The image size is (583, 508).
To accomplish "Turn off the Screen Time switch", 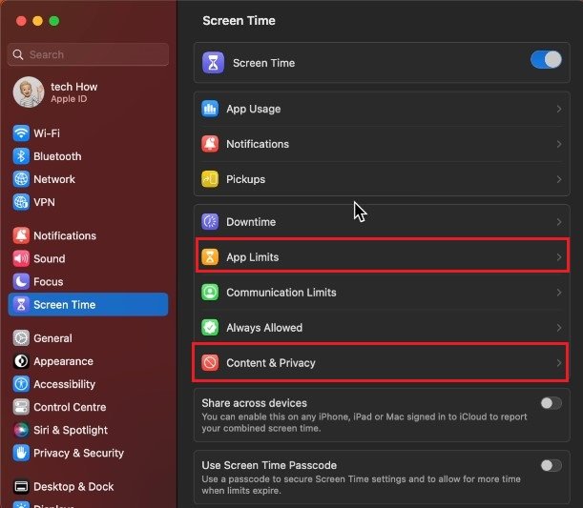I will click(546, 60).
